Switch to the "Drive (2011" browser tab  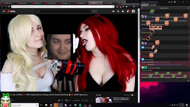tap(37, 3)
